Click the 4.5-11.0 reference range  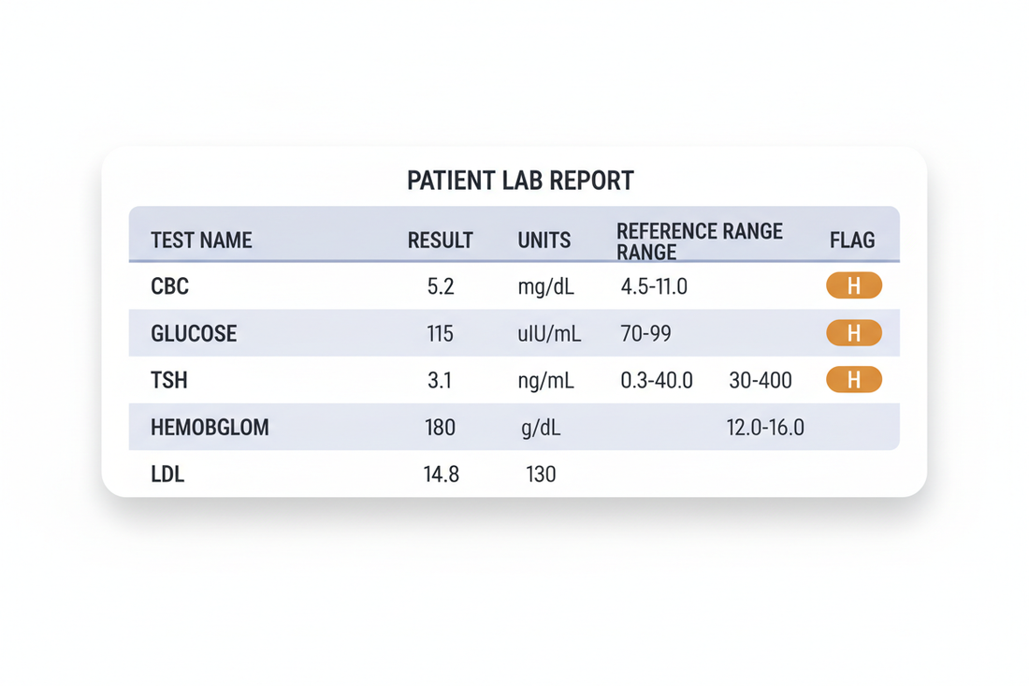pyautogui.click(x=654, y=286)
